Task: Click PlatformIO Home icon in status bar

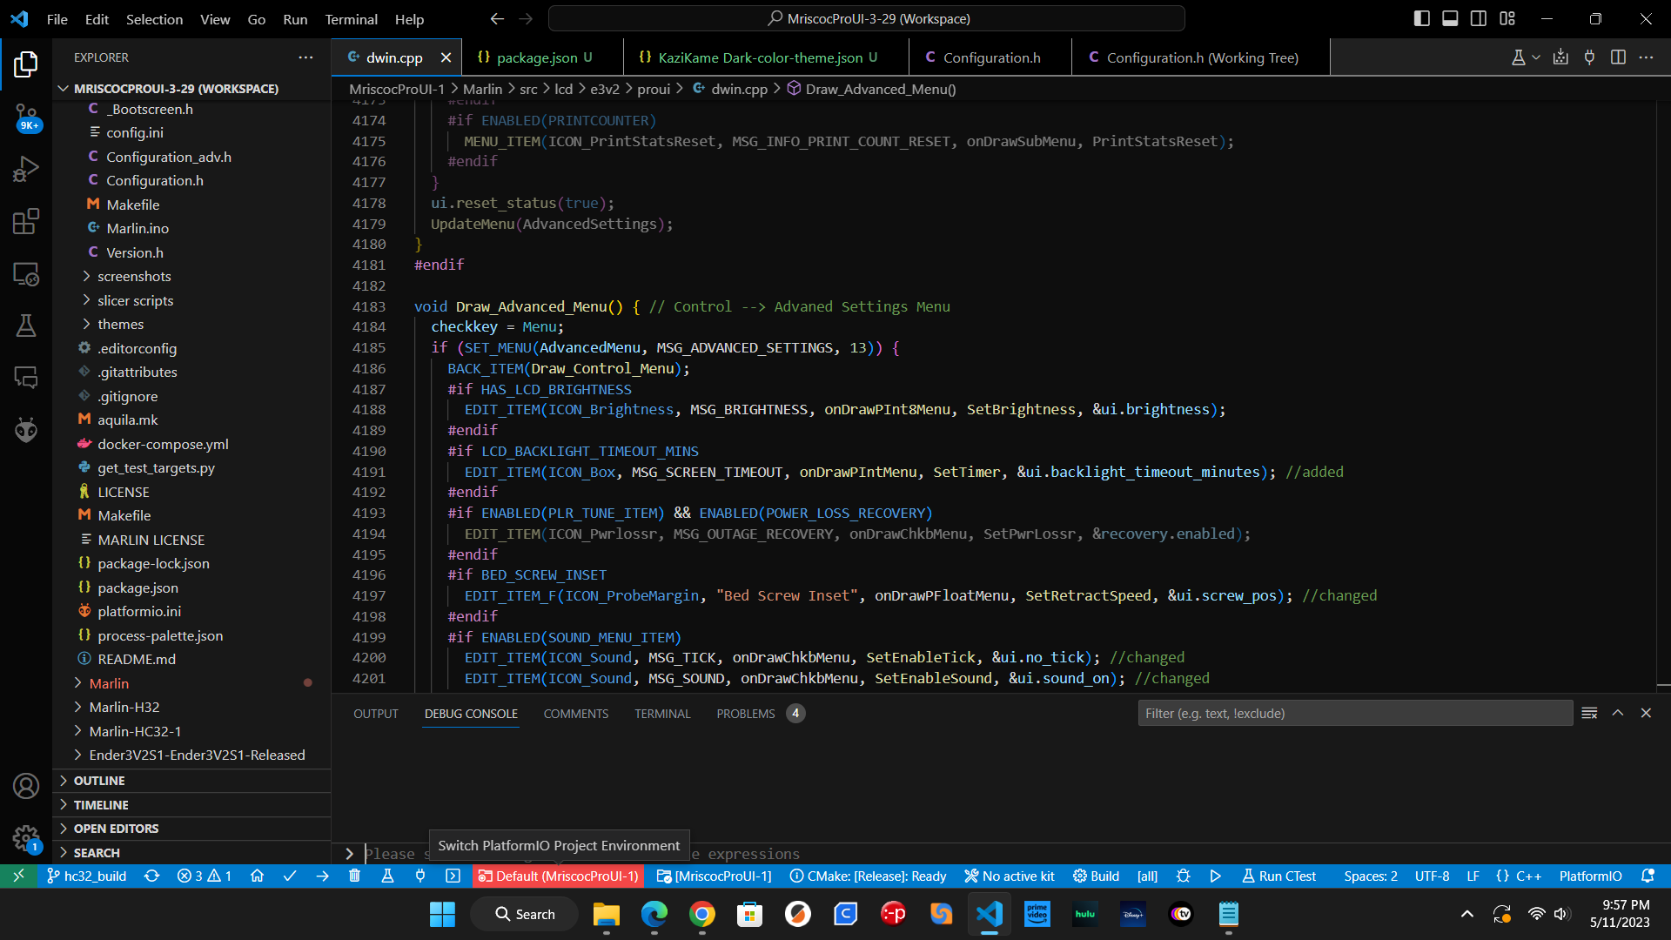Action: pos(257,876)
